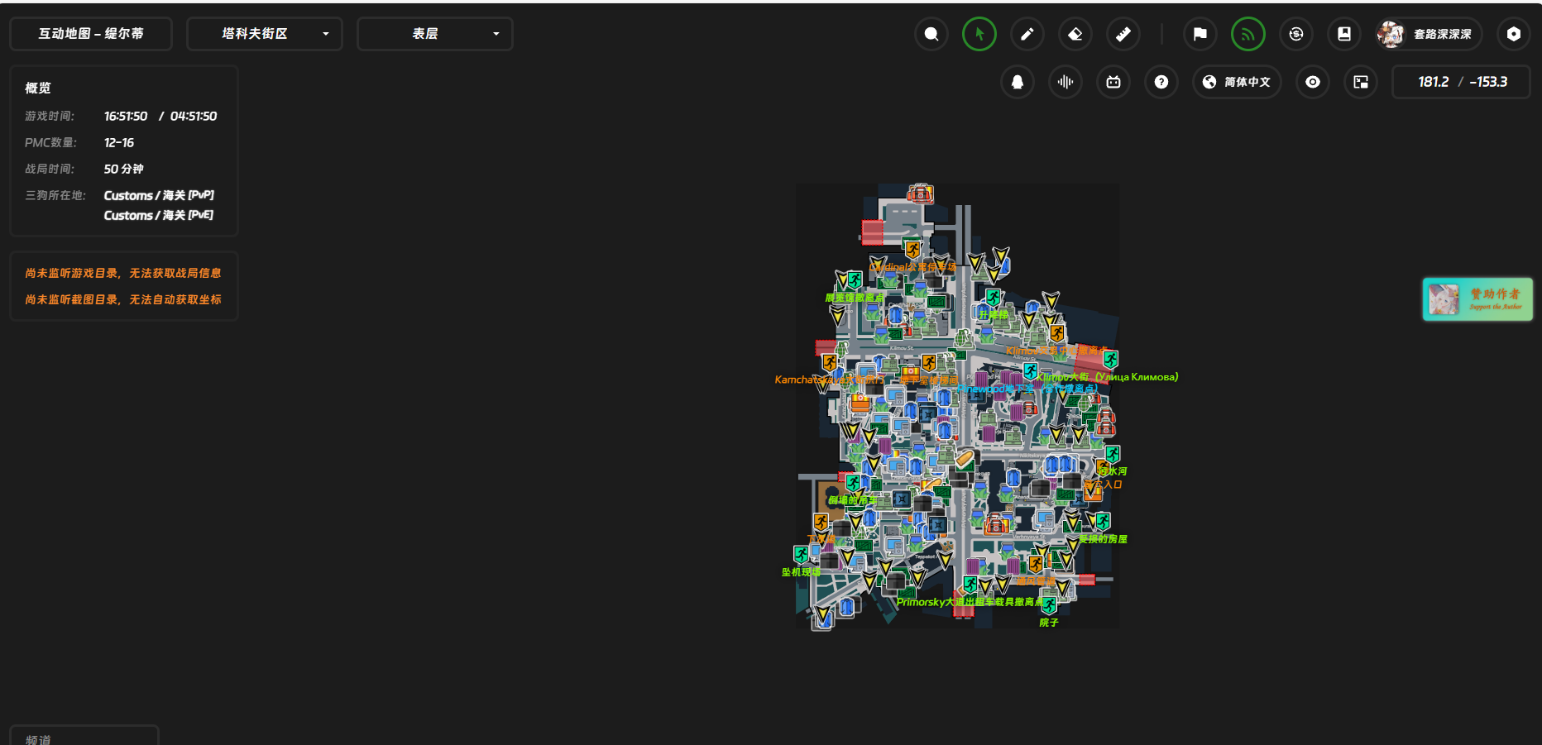The height and width of the screenshot is (745, 1542).
Task: Open the 套路深深深 user profile
Action: click(1429, 34)
